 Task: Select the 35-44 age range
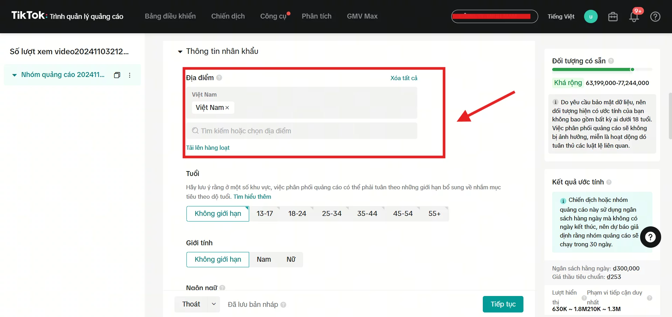(x=367, y=213)
